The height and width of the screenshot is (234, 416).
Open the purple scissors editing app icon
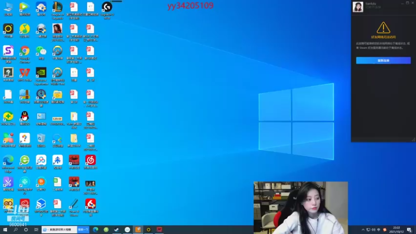[8, 183]
